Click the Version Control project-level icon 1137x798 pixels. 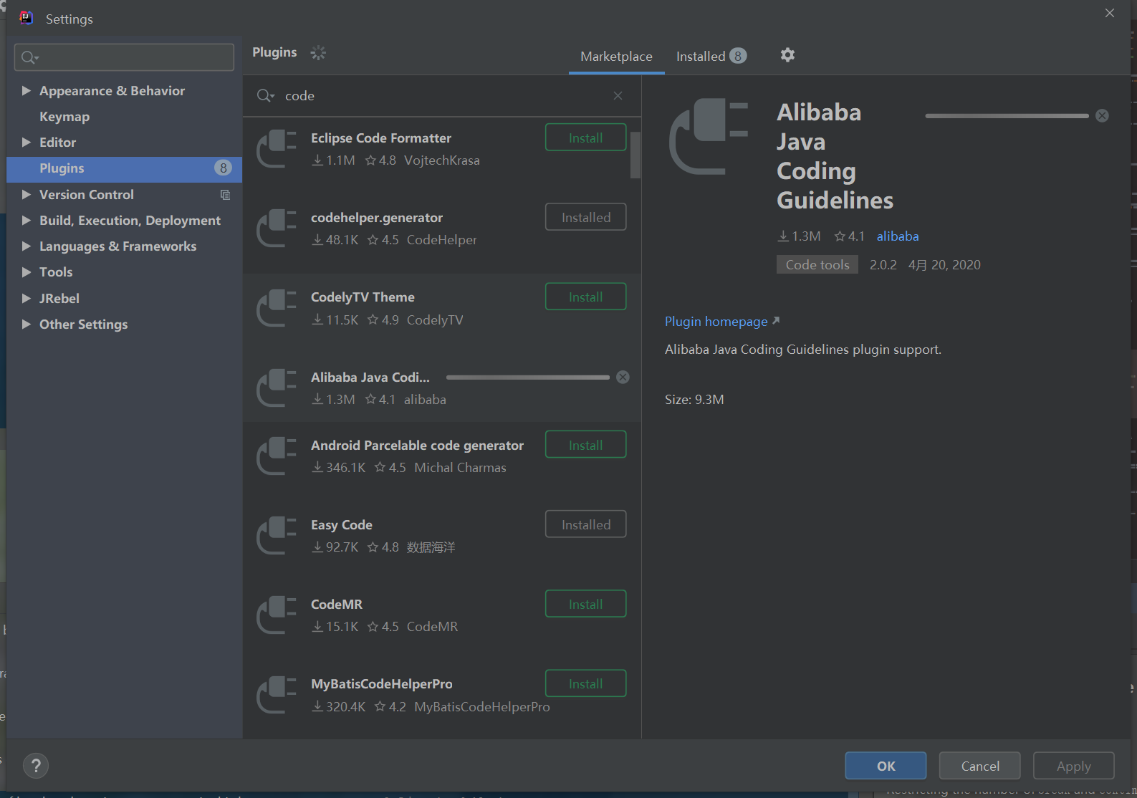pos(225,195)
